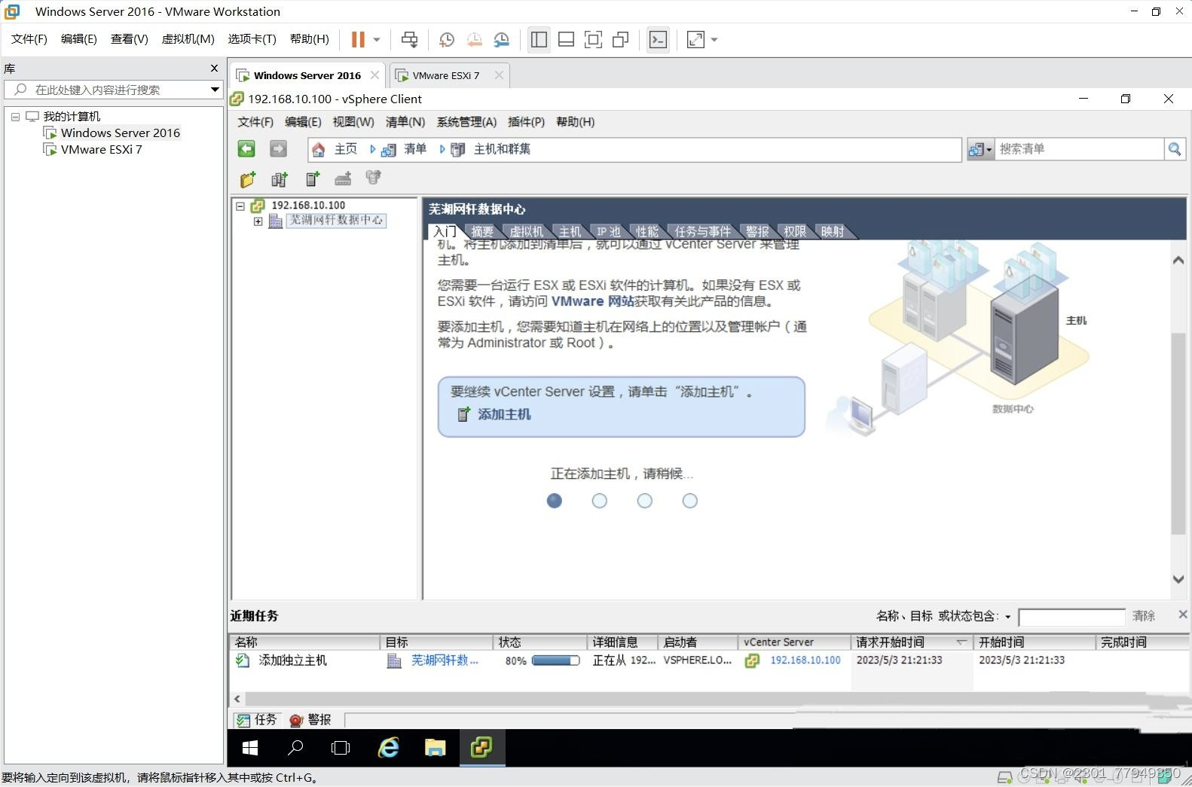This screenshot has width=1192, height=787.
Task: Select 芜湖网轩数据中心 datacenter in tree
Action: click(336, 220)
